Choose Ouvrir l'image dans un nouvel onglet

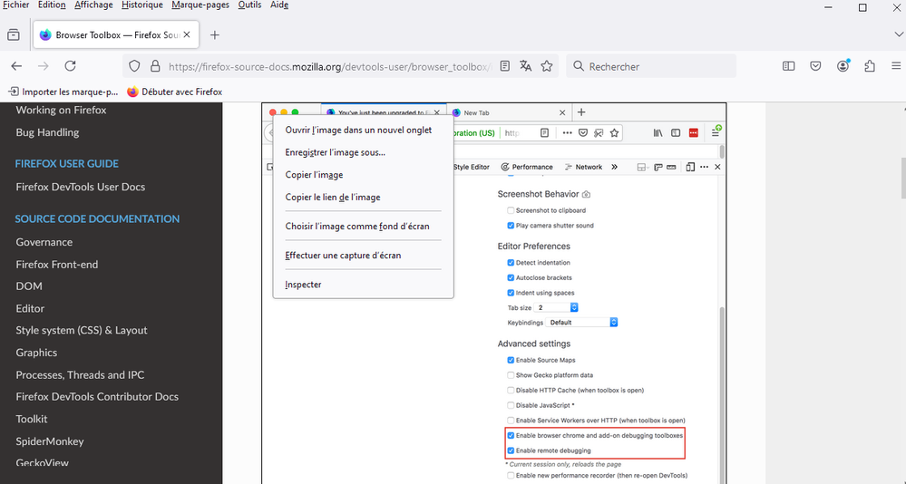(363, 130)
